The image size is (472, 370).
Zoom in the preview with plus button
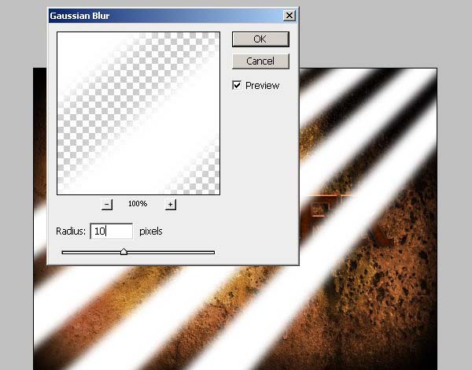171,204
